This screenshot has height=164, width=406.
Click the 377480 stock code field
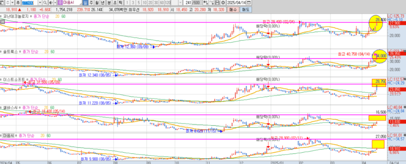[x=29, y=3]
